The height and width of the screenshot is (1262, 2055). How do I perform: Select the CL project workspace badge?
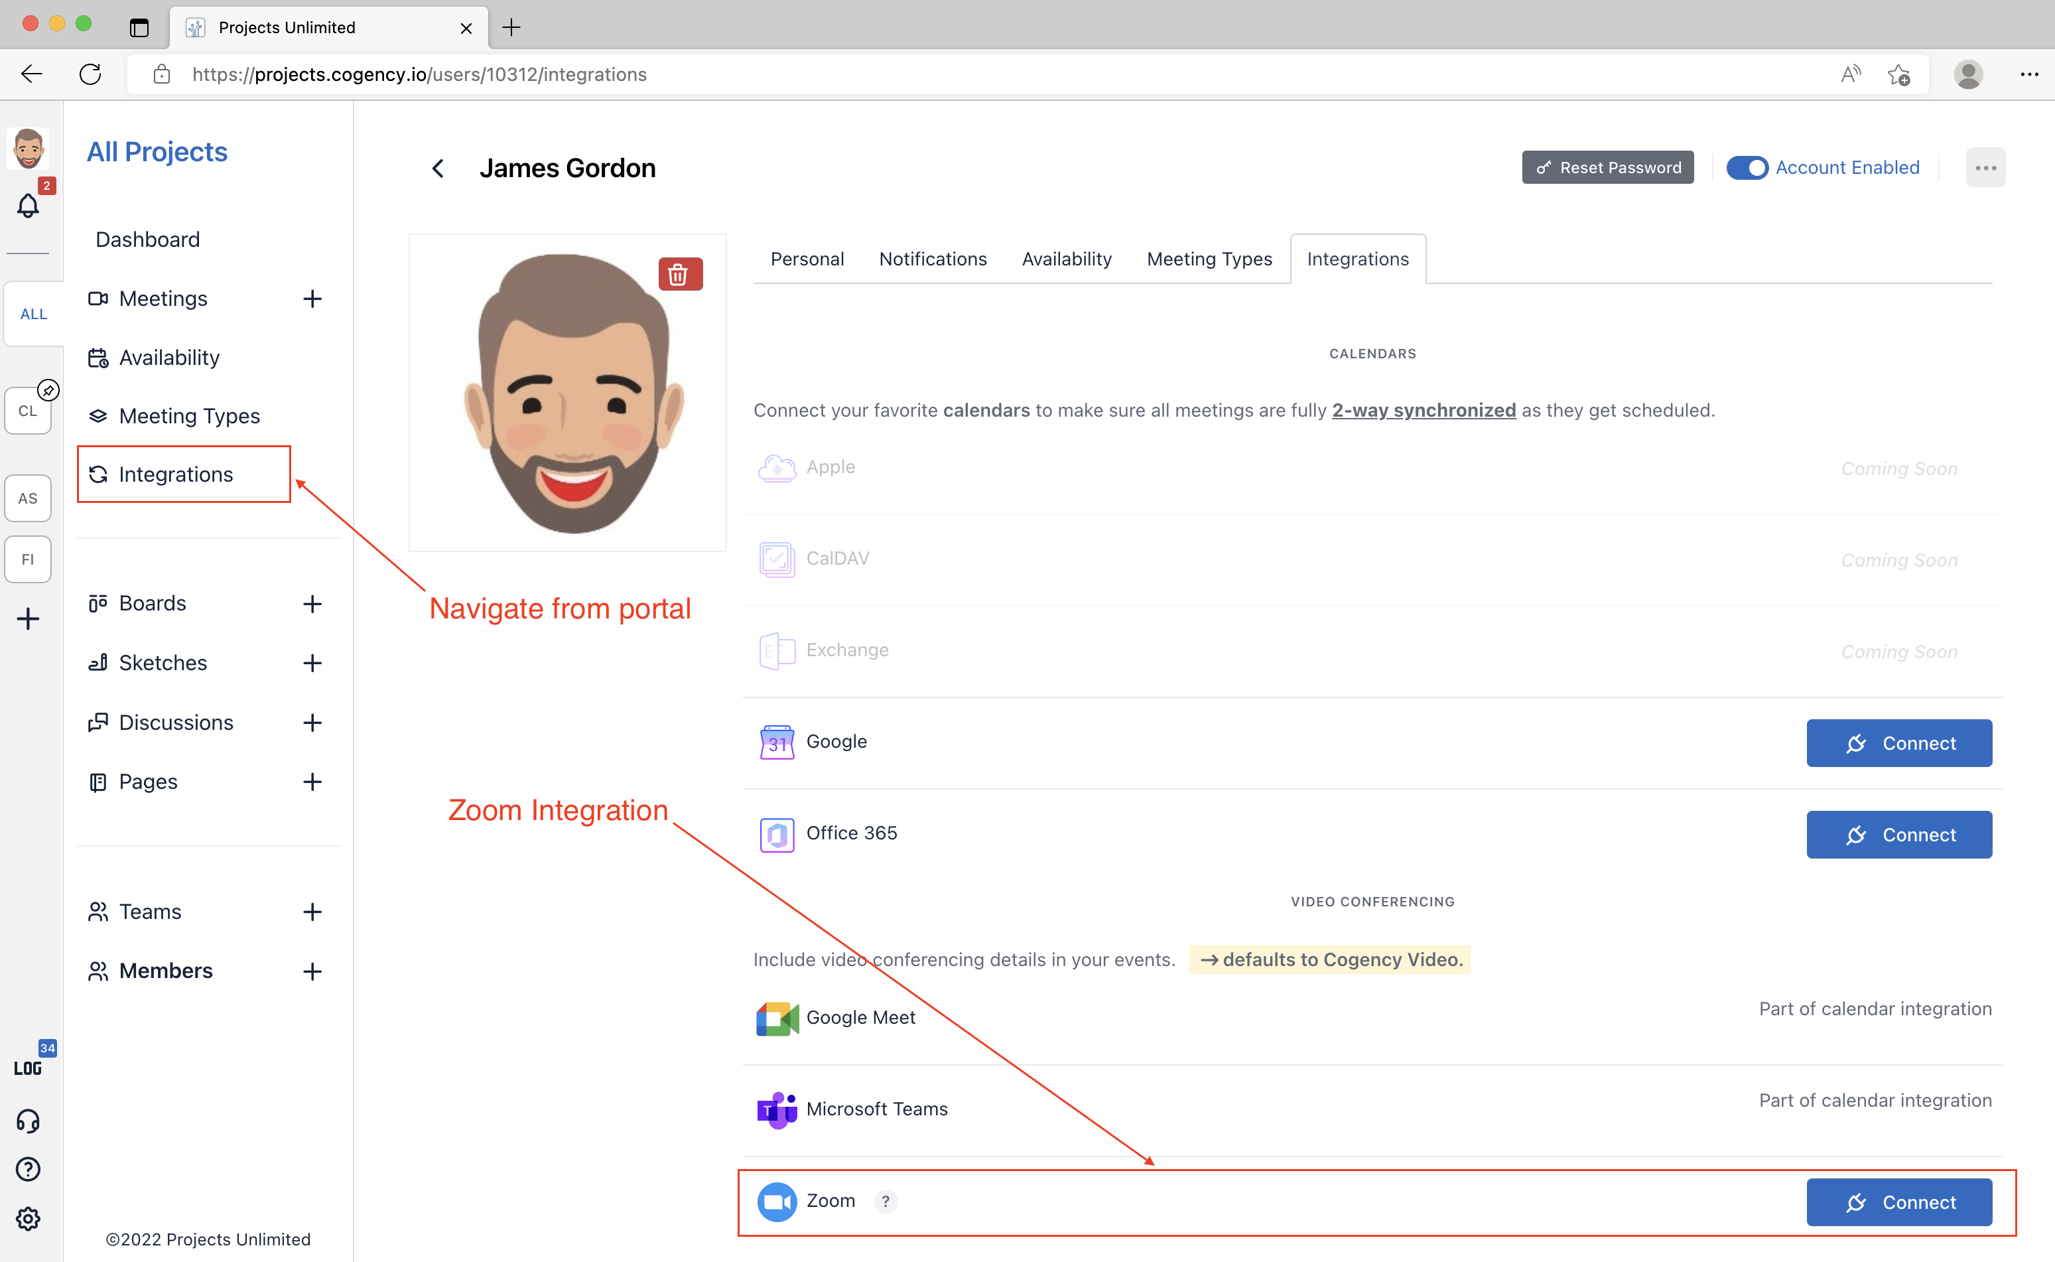coord(28,411)
